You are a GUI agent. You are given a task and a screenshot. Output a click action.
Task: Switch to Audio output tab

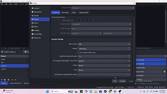point(74,13)
